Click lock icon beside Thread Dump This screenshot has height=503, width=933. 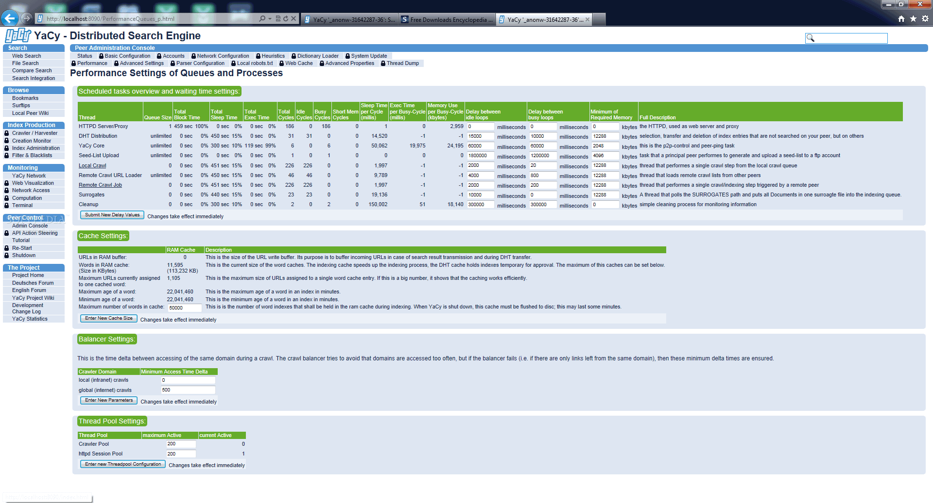383,64
